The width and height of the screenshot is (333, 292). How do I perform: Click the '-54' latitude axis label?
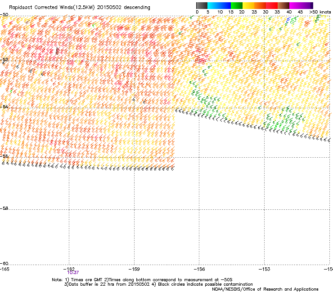4,106
